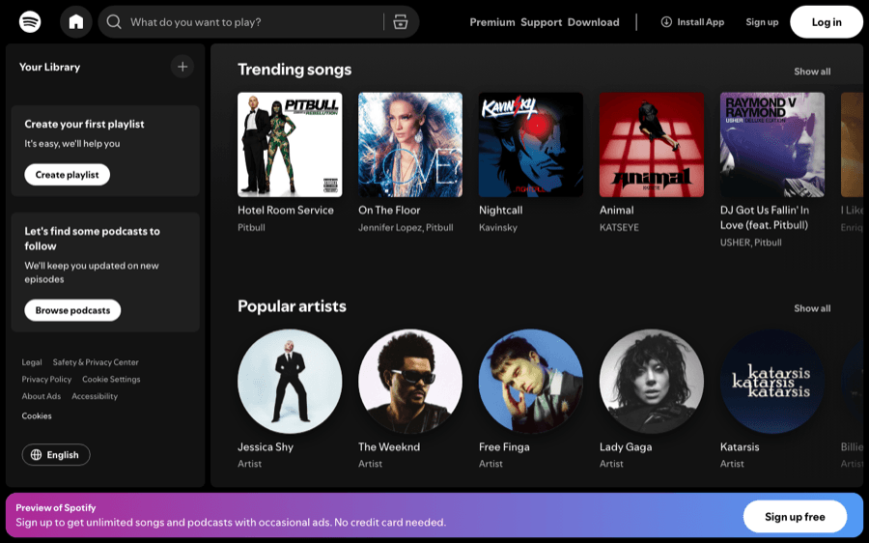Click the 'Animal' song title
Viewport: 869px width, 543px height.
click(x=616, y=211)
